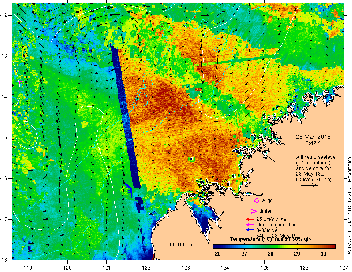Click the 'slocum_glider 0m' legend label
Screen dimensions: 352x272
click(276, 225)
